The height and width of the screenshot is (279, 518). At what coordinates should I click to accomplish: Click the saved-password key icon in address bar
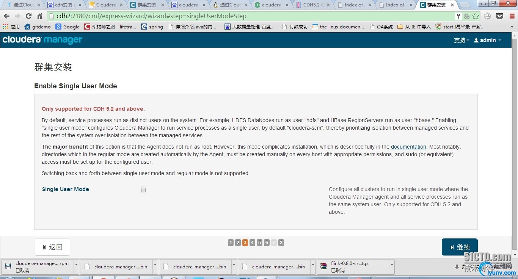458,16
